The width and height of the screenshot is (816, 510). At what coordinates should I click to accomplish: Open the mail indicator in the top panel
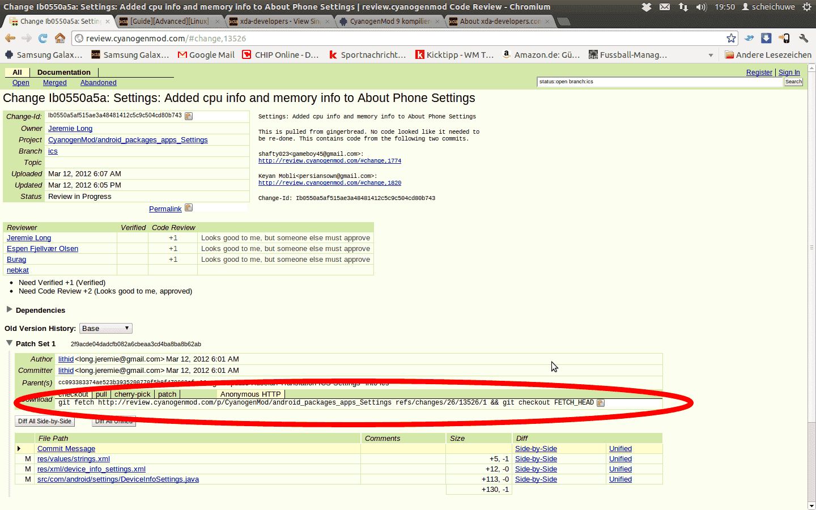click(665, 7)
